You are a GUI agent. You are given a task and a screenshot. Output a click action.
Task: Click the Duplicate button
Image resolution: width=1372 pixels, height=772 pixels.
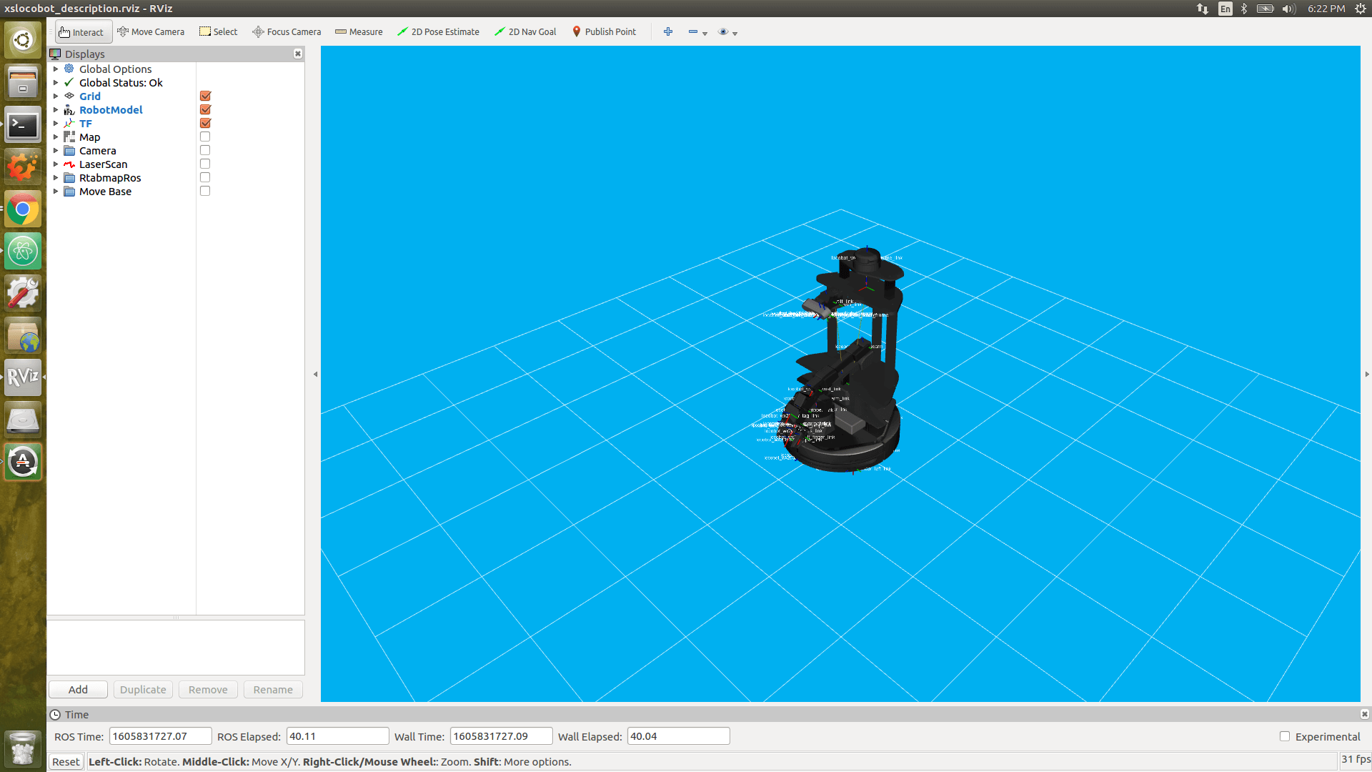click(143, 690)
